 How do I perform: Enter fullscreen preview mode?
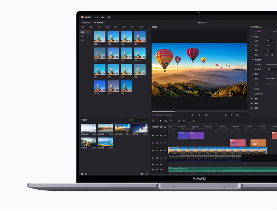coord(231,115)
